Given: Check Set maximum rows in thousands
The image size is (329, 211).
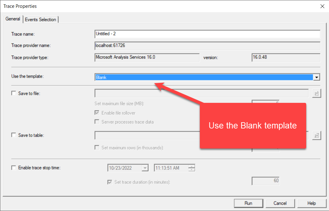Looking at the screenshot, I should (x=97, y=147).
